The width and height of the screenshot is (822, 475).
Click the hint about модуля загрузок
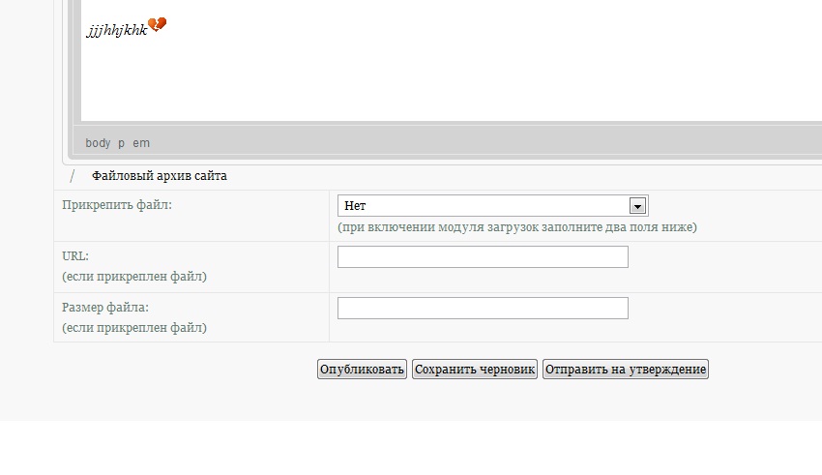pyautogui.click(x=517, y=227)
